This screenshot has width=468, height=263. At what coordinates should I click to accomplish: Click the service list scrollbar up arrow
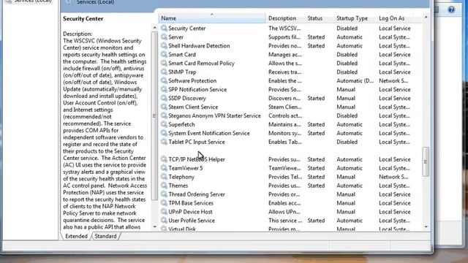pos(426,18)
